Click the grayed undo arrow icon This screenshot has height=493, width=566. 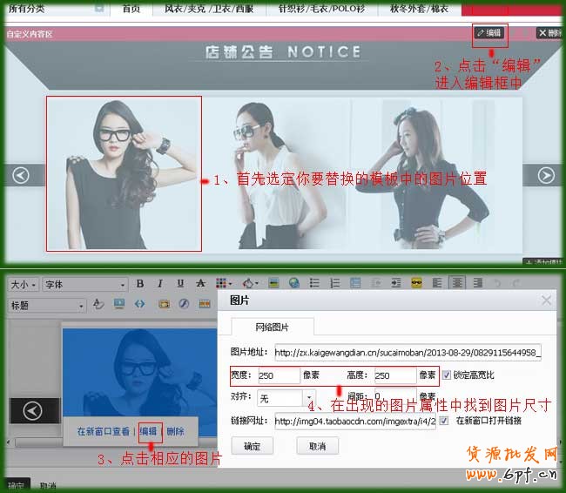[497, 283]
